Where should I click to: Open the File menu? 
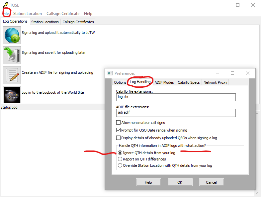point(6,14)
